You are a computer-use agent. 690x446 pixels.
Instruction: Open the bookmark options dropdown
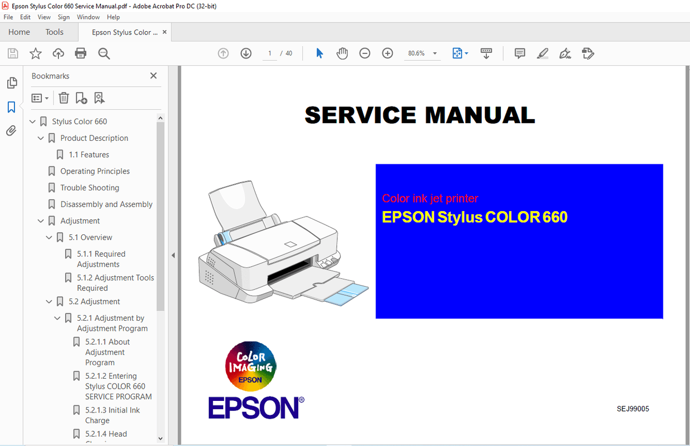pos(40,97)
